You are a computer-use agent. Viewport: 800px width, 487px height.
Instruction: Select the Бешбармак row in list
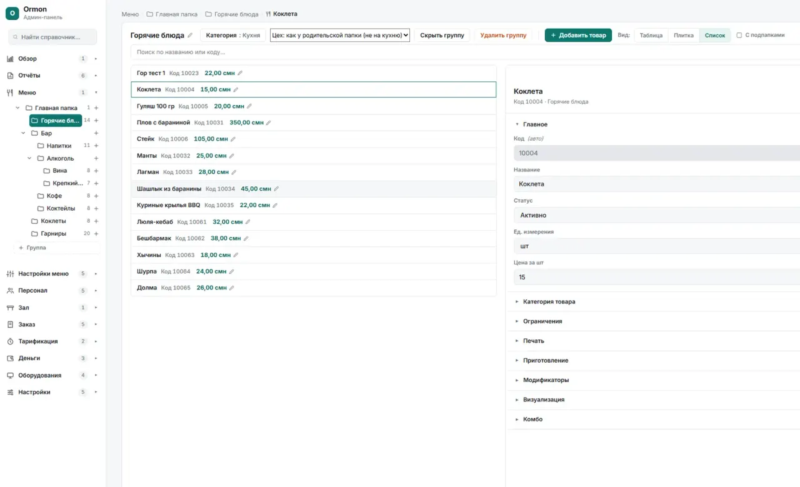(x=313, y=238)
